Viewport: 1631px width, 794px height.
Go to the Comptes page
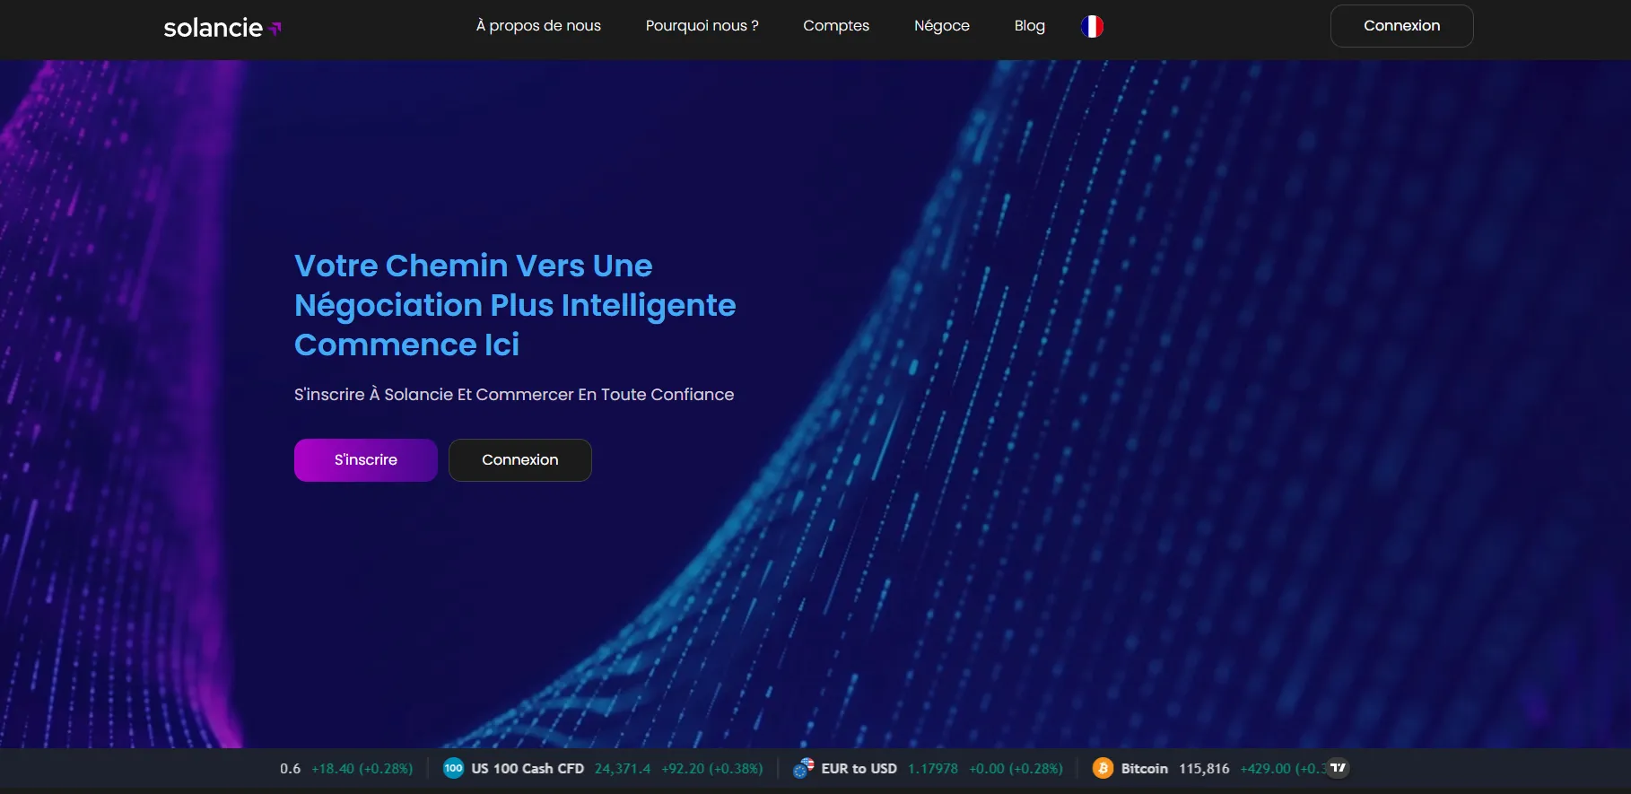[x=836, y=26]
